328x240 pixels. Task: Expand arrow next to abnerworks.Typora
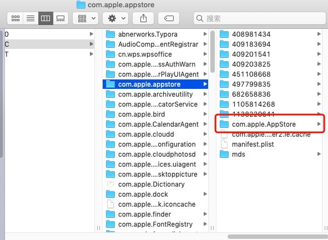pyautogui.click(x=205, y=34)
